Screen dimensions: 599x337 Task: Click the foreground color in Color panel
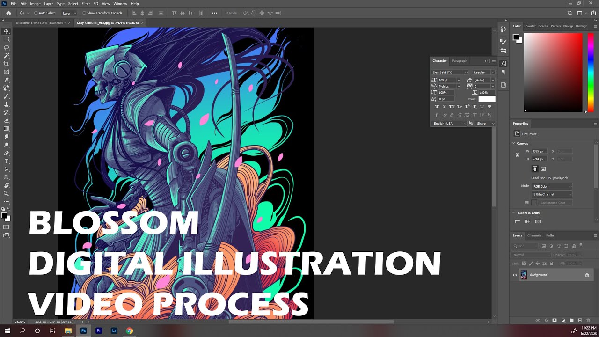tap(516, 37)
